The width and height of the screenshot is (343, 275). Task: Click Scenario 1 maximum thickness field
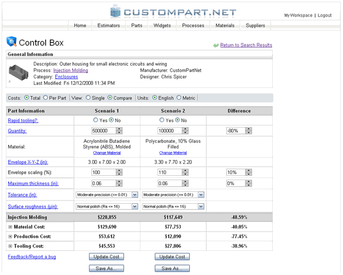pos(103,183)
